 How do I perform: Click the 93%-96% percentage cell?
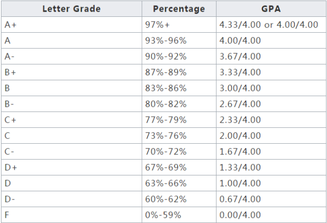(x=179, y=40)
